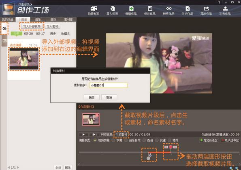Select the 05-20 date filter
Image resolution: width=241 pixels, height=170 pixels.
(28, 34)
